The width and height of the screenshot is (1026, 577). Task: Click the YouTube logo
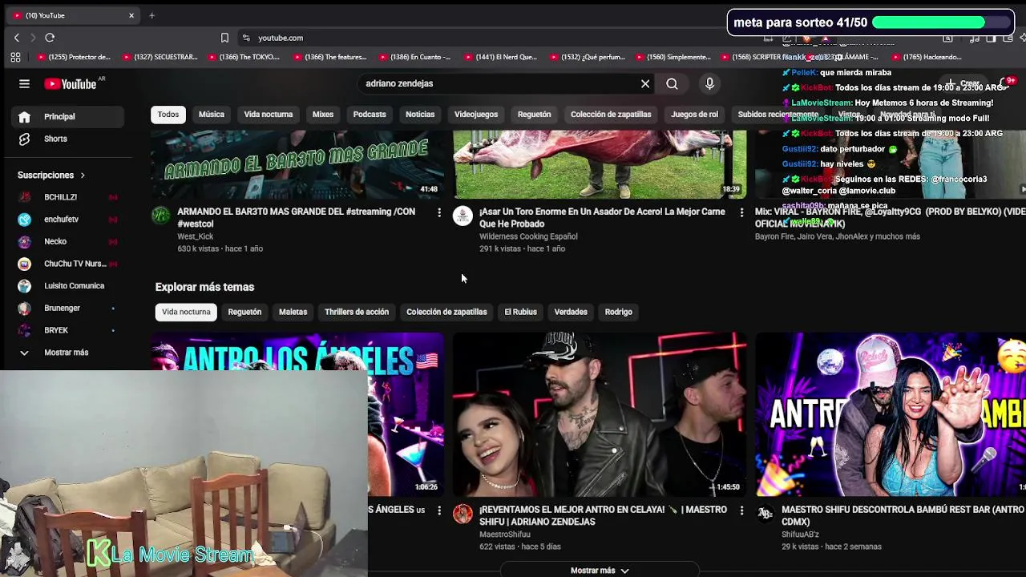[x=71, y=84]
